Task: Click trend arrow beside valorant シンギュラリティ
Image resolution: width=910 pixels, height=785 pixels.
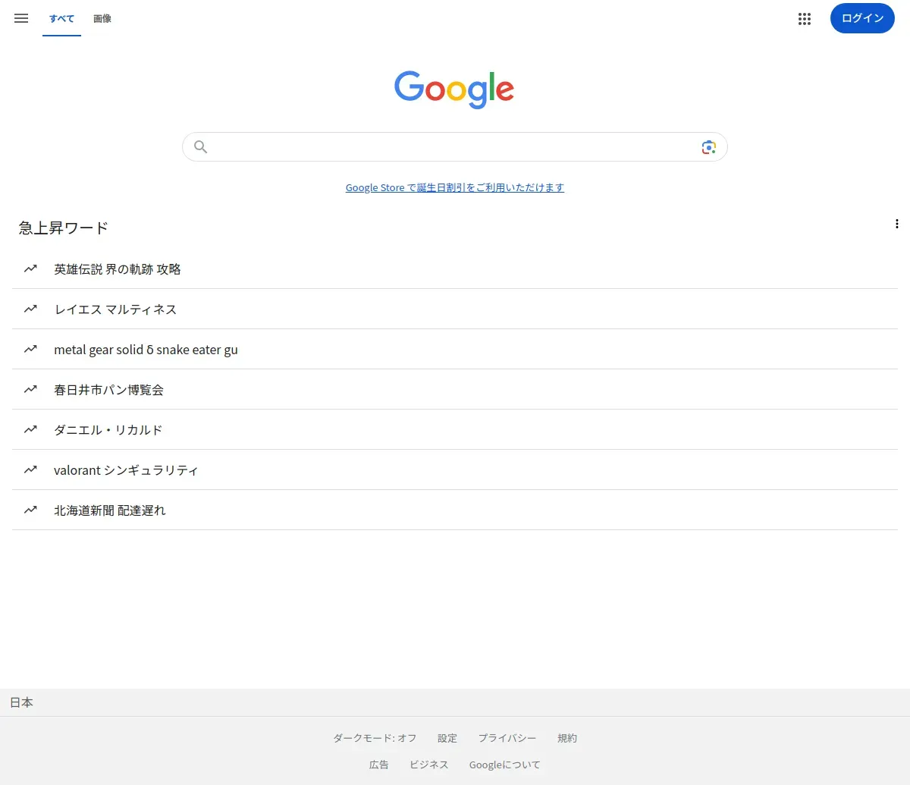Action: pyautogui.click(x=30, y=469)
